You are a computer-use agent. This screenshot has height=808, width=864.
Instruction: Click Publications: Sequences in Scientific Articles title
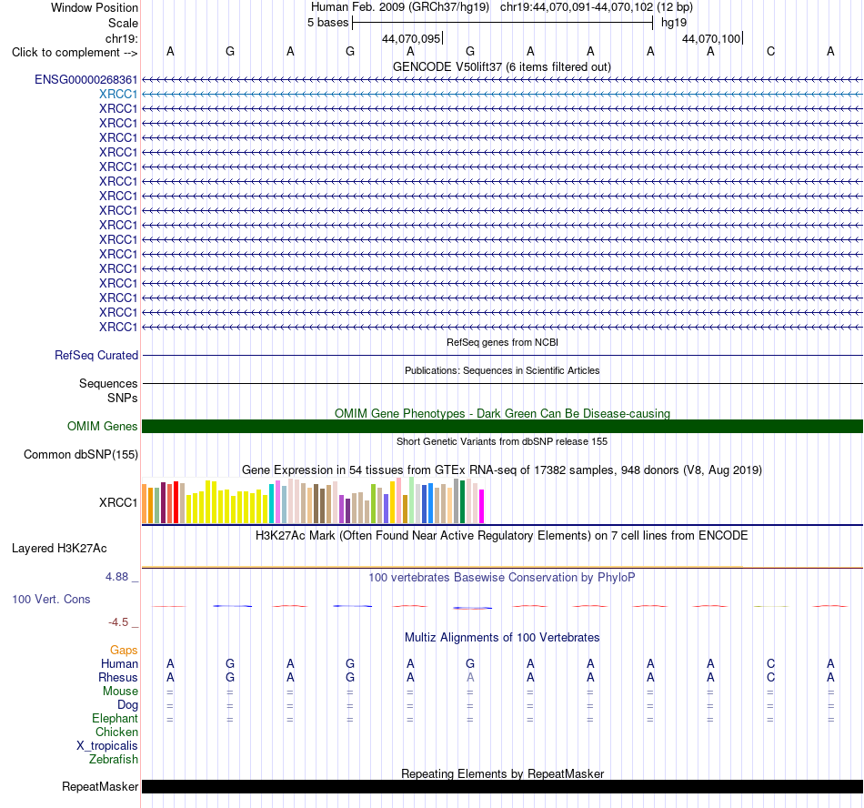502,370
